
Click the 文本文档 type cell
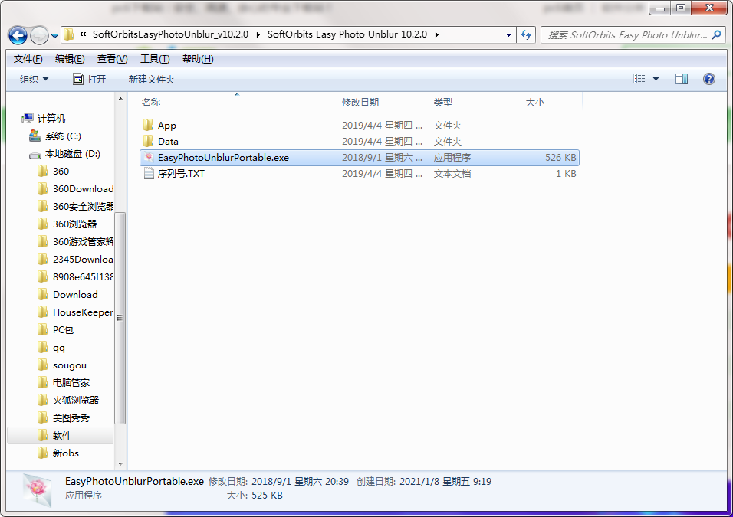click(452, 174)
